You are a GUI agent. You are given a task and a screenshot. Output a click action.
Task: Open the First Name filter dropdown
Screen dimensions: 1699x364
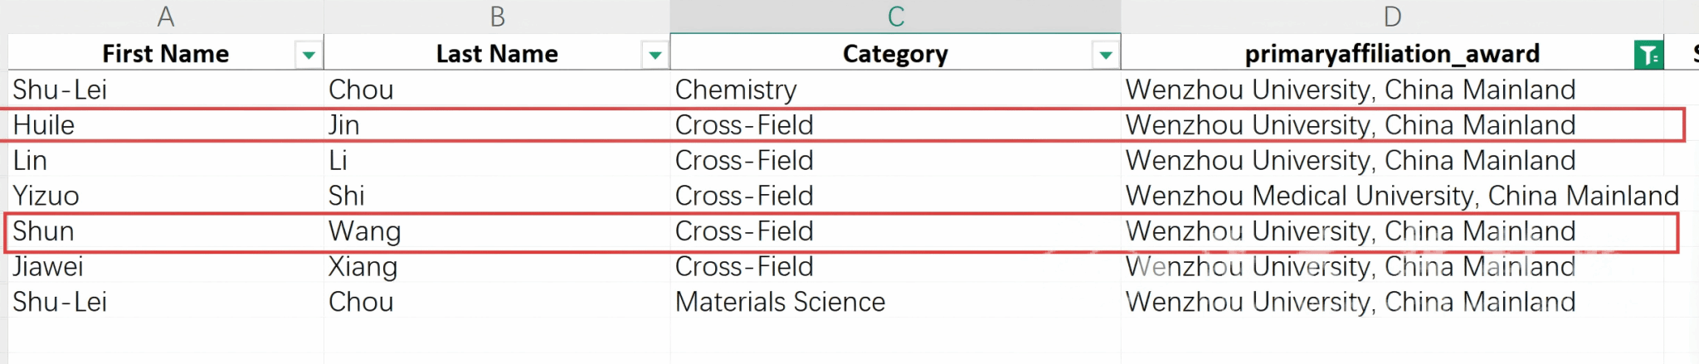tap(309, 56)
